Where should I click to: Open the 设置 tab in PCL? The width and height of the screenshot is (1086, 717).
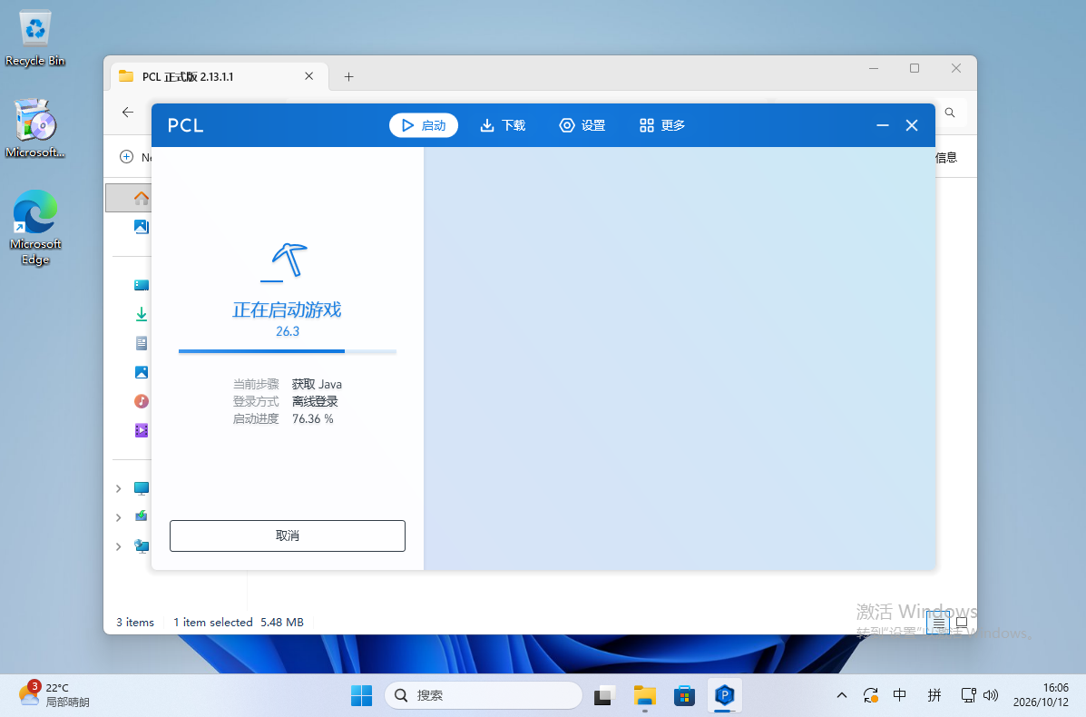point(582,125)
